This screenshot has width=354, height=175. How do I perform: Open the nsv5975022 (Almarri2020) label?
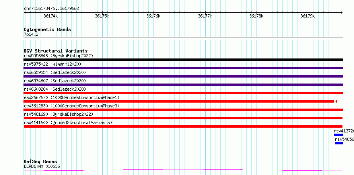click(53, 64)
